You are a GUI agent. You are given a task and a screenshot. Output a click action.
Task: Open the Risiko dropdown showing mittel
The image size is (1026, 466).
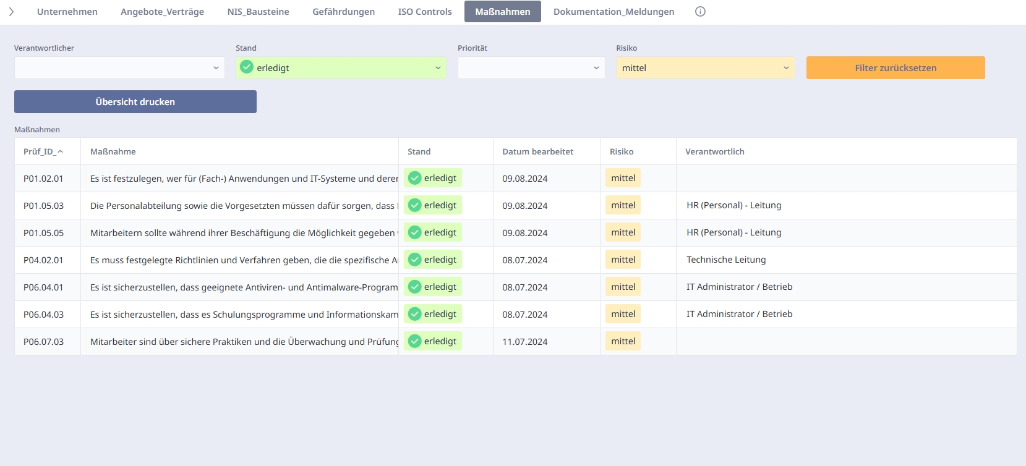click(786, 68)
